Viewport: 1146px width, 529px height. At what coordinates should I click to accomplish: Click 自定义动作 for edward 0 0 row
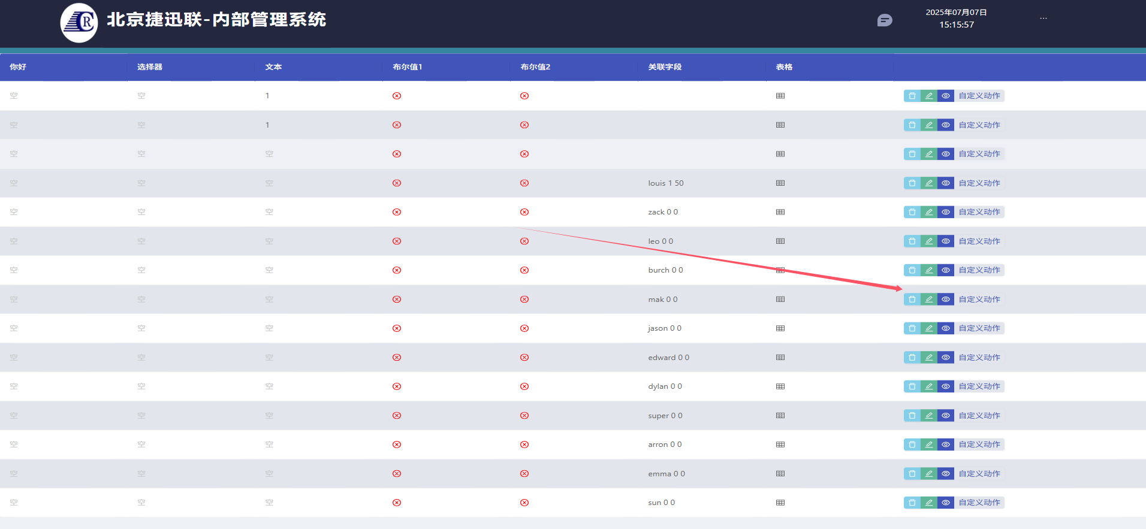[x=979, y=358]
